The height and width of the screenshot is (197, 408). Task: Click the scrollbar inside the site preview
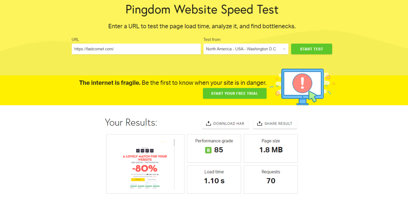(x=174, y=164)
